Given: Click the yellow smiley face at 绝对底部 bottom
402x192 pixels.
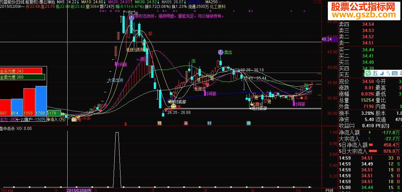Looking at the screenshot, I should (173, 107).
